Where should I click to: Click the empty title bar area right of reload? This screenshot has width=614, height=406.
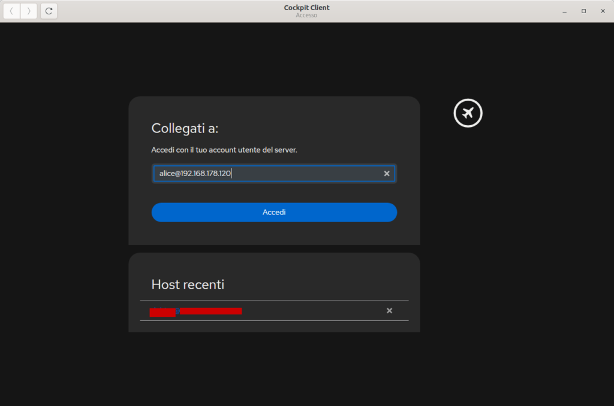coord(168,11)
